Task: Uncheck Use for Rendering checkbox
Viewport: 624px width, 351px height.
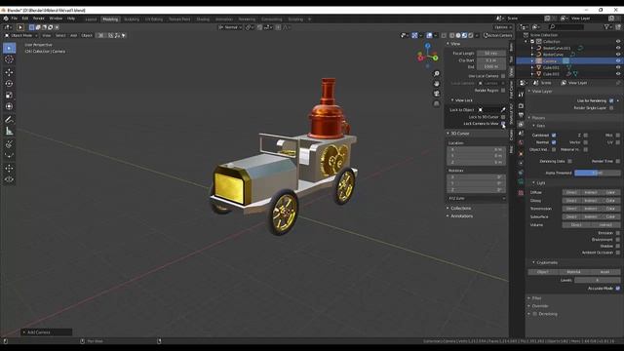Action: [x=611, y=100]
